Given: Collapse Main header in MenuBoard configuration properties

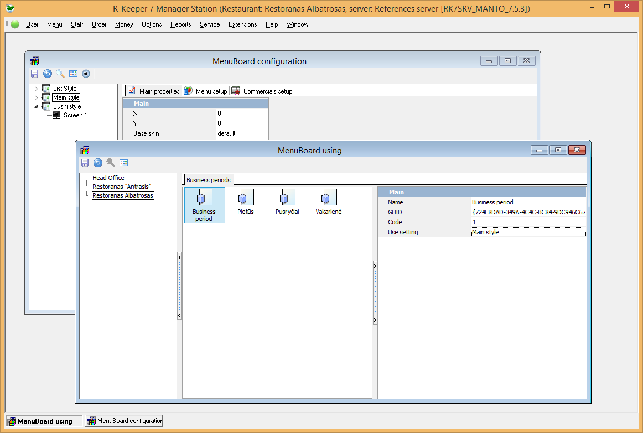Looking at the screenshot, I should 196,104.
